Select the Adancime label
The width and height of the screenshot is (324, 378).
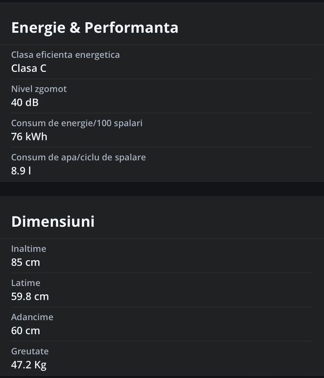32,317
